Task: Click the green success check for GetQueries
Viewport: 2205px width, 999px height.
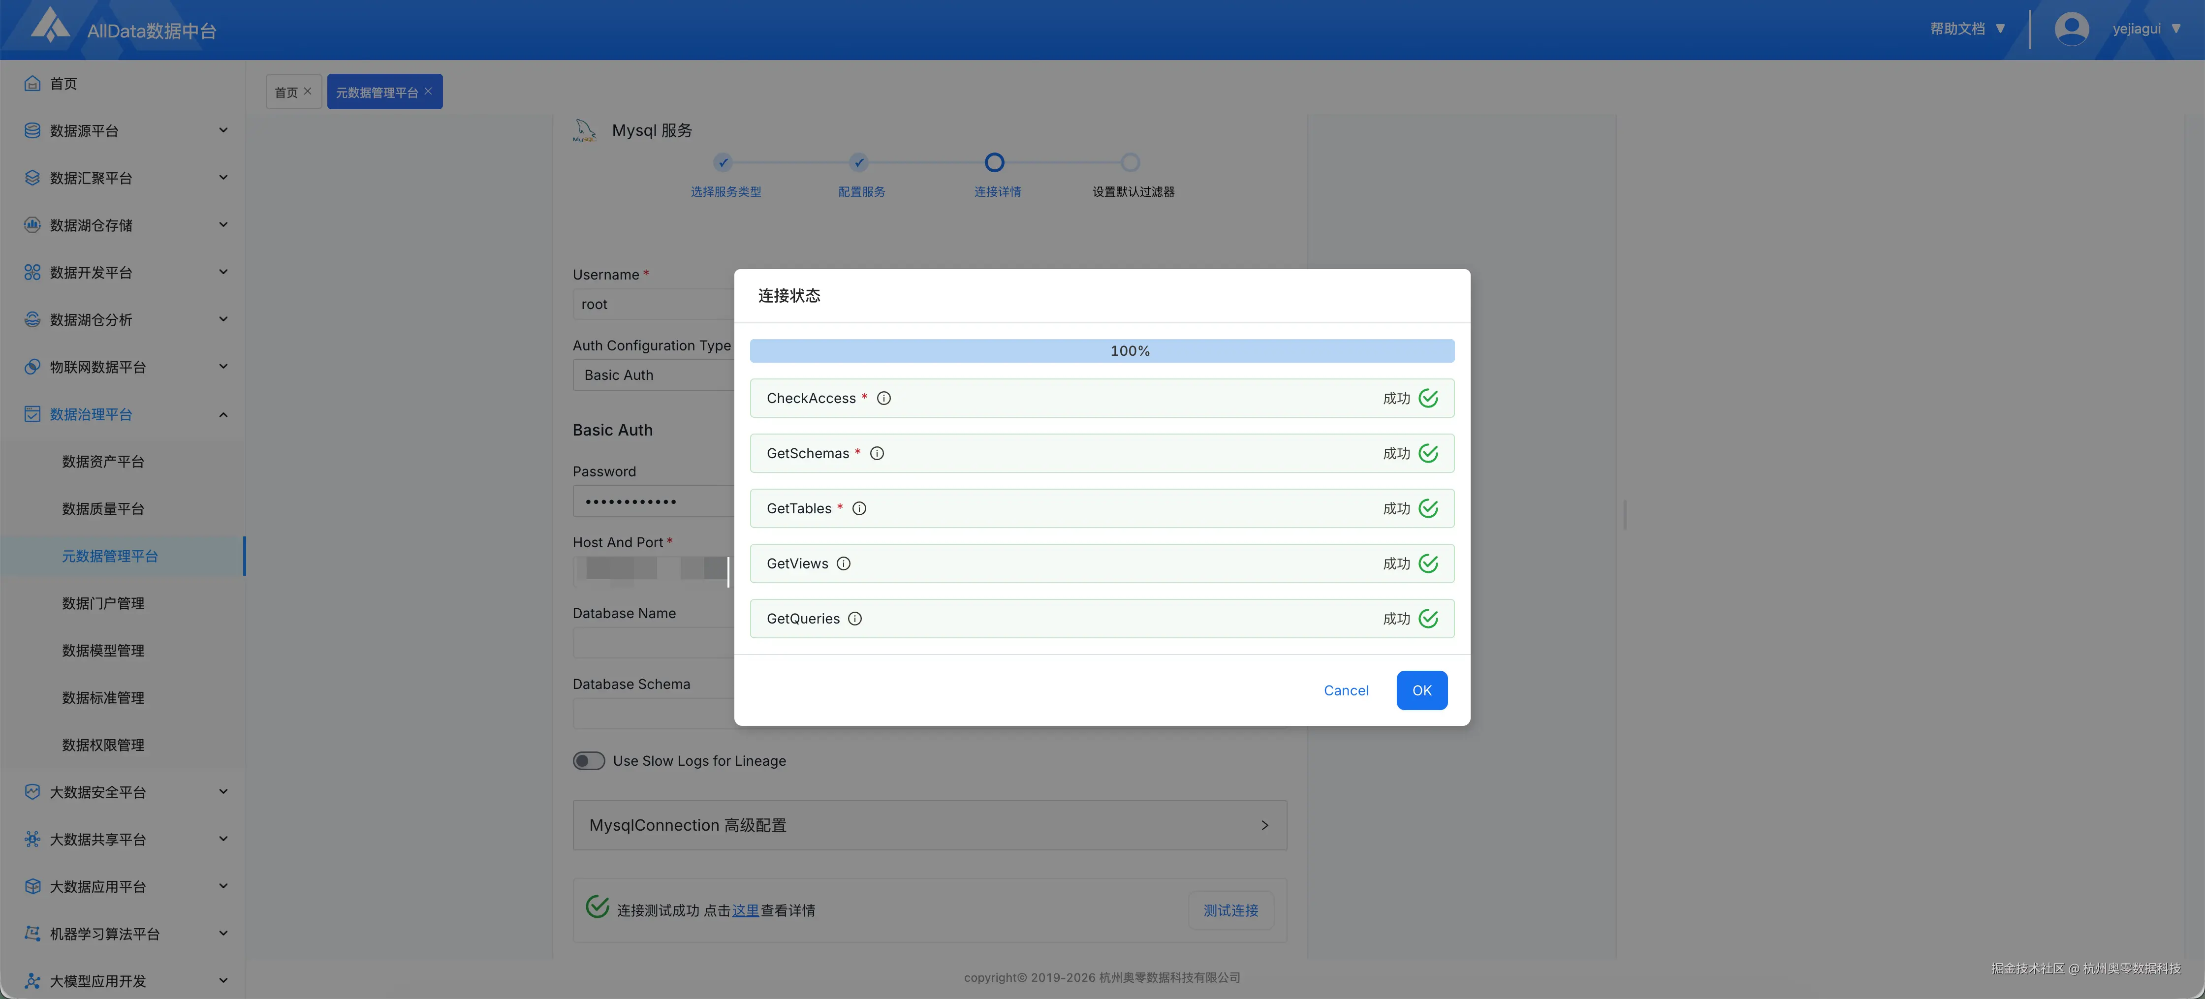Action: pyautogui.click(x=1429, y=618)
